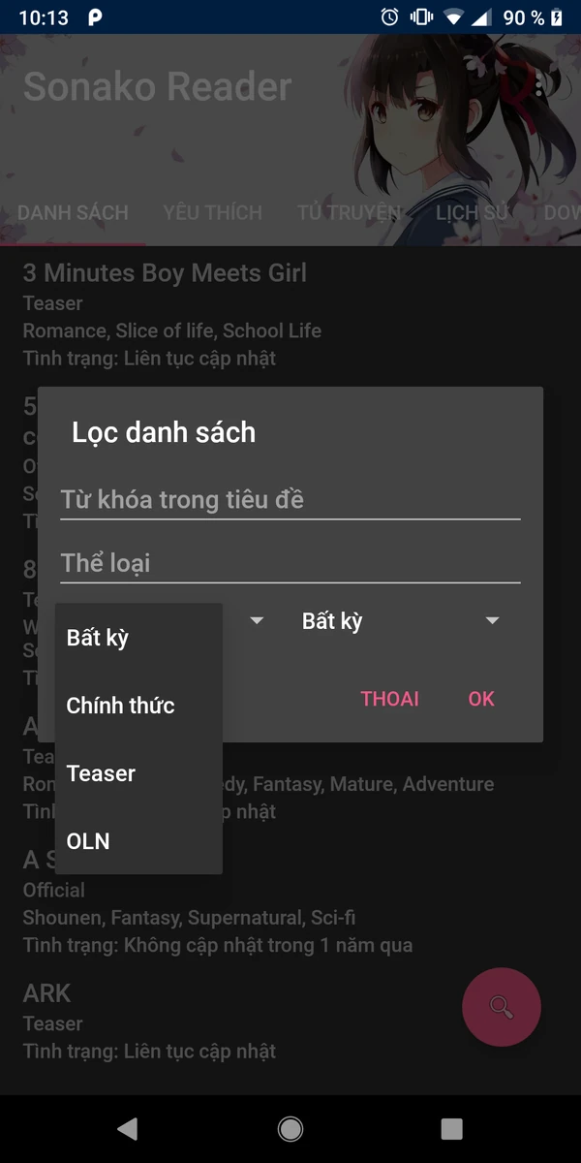
Task: Click the "Thể loại" input field
Action: pyautogui.click(x=290, y=562)
